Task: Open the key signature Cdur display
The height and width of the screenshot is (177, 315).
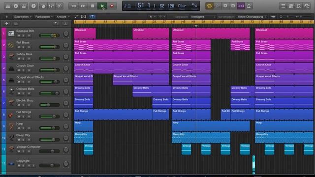Action: click(x=182, y=6)
